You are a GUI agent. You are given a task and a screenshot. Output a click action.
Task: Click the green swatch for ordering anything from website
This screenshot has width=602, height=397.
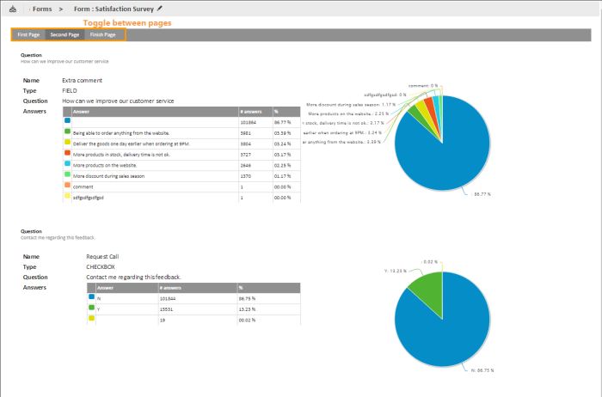pos(67,132)
